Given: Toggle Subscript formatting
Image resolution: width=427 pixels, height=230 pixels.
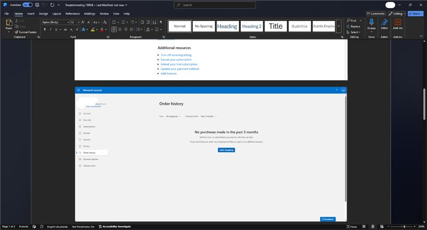Looking at the screenshot, I should point(72,29).
